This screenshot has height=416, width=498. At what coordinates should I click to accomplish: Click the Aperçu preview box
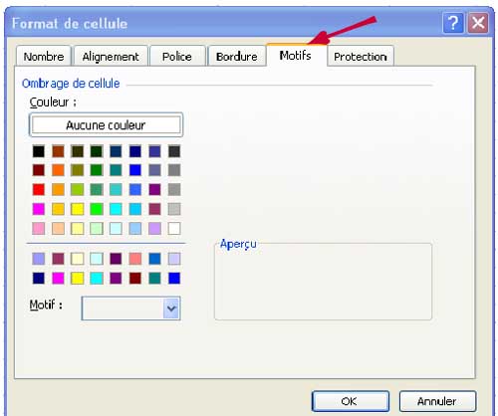click(x=323, y=282)
